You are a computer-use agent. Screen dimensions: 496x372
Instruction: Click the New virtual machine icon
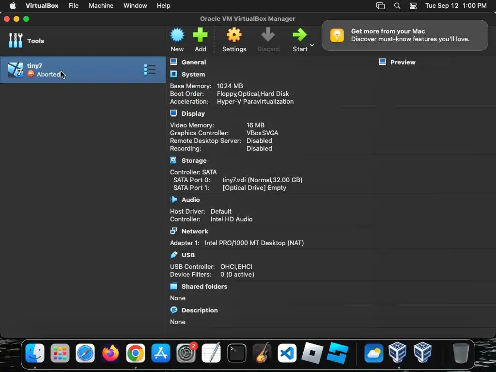(177, 35)
